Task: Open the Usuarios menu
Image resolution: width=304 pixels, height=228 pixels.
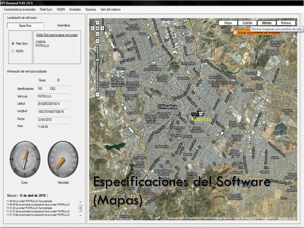Action: [x=91, y=9]
